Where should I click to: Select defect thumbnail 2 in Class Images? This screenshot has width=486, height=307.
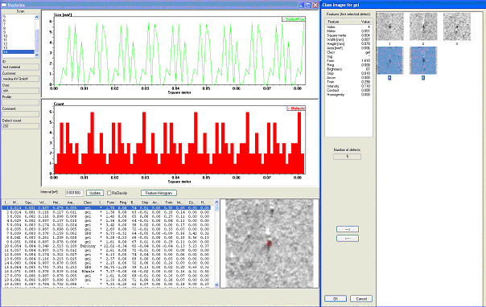pos(423,27)
